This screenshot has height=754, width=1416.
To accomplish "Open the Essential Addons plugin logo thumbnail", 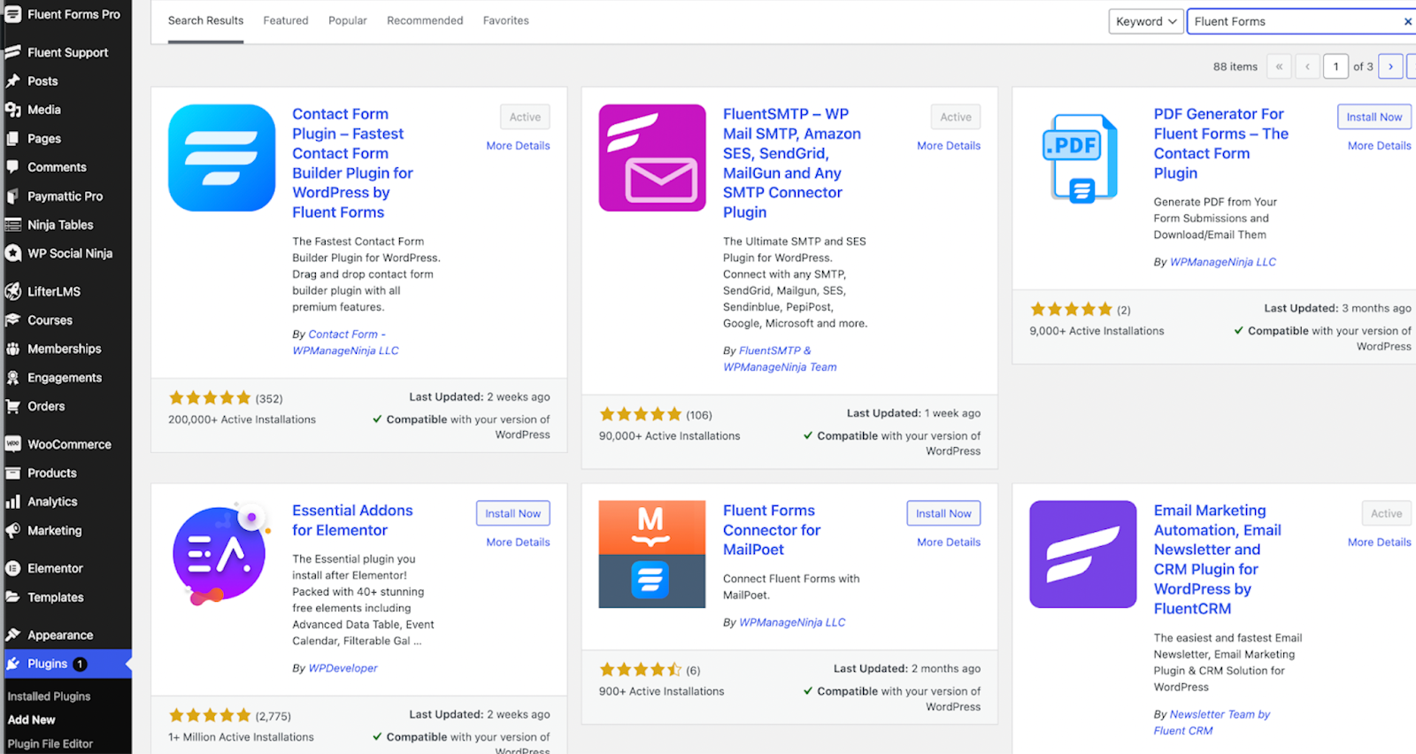I will 222,554.
